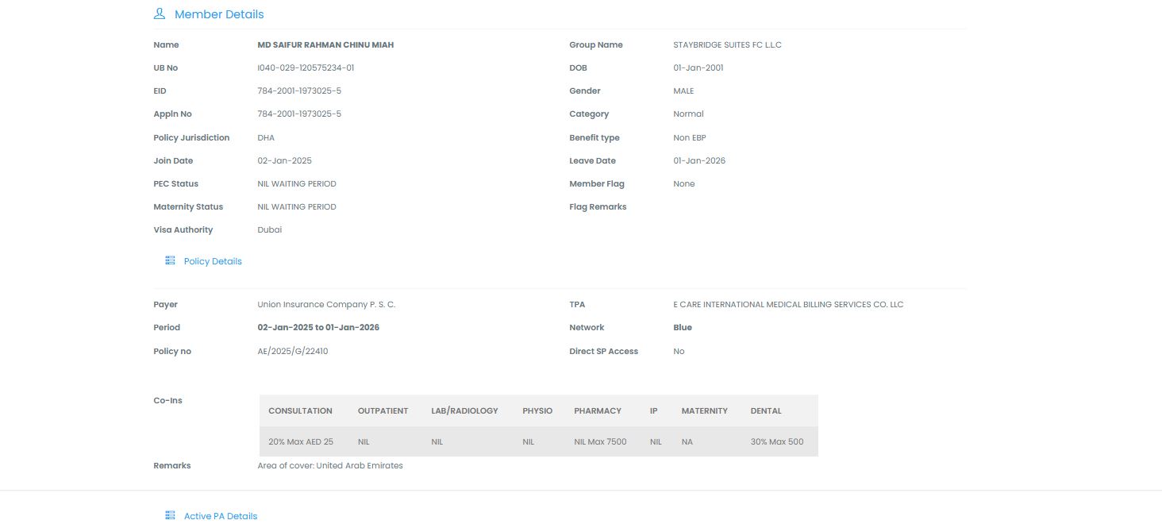The height and width of the screenshot is (524, 1162).
Task: Open the Member Details heading link
Action: click(x=219, y=14)
